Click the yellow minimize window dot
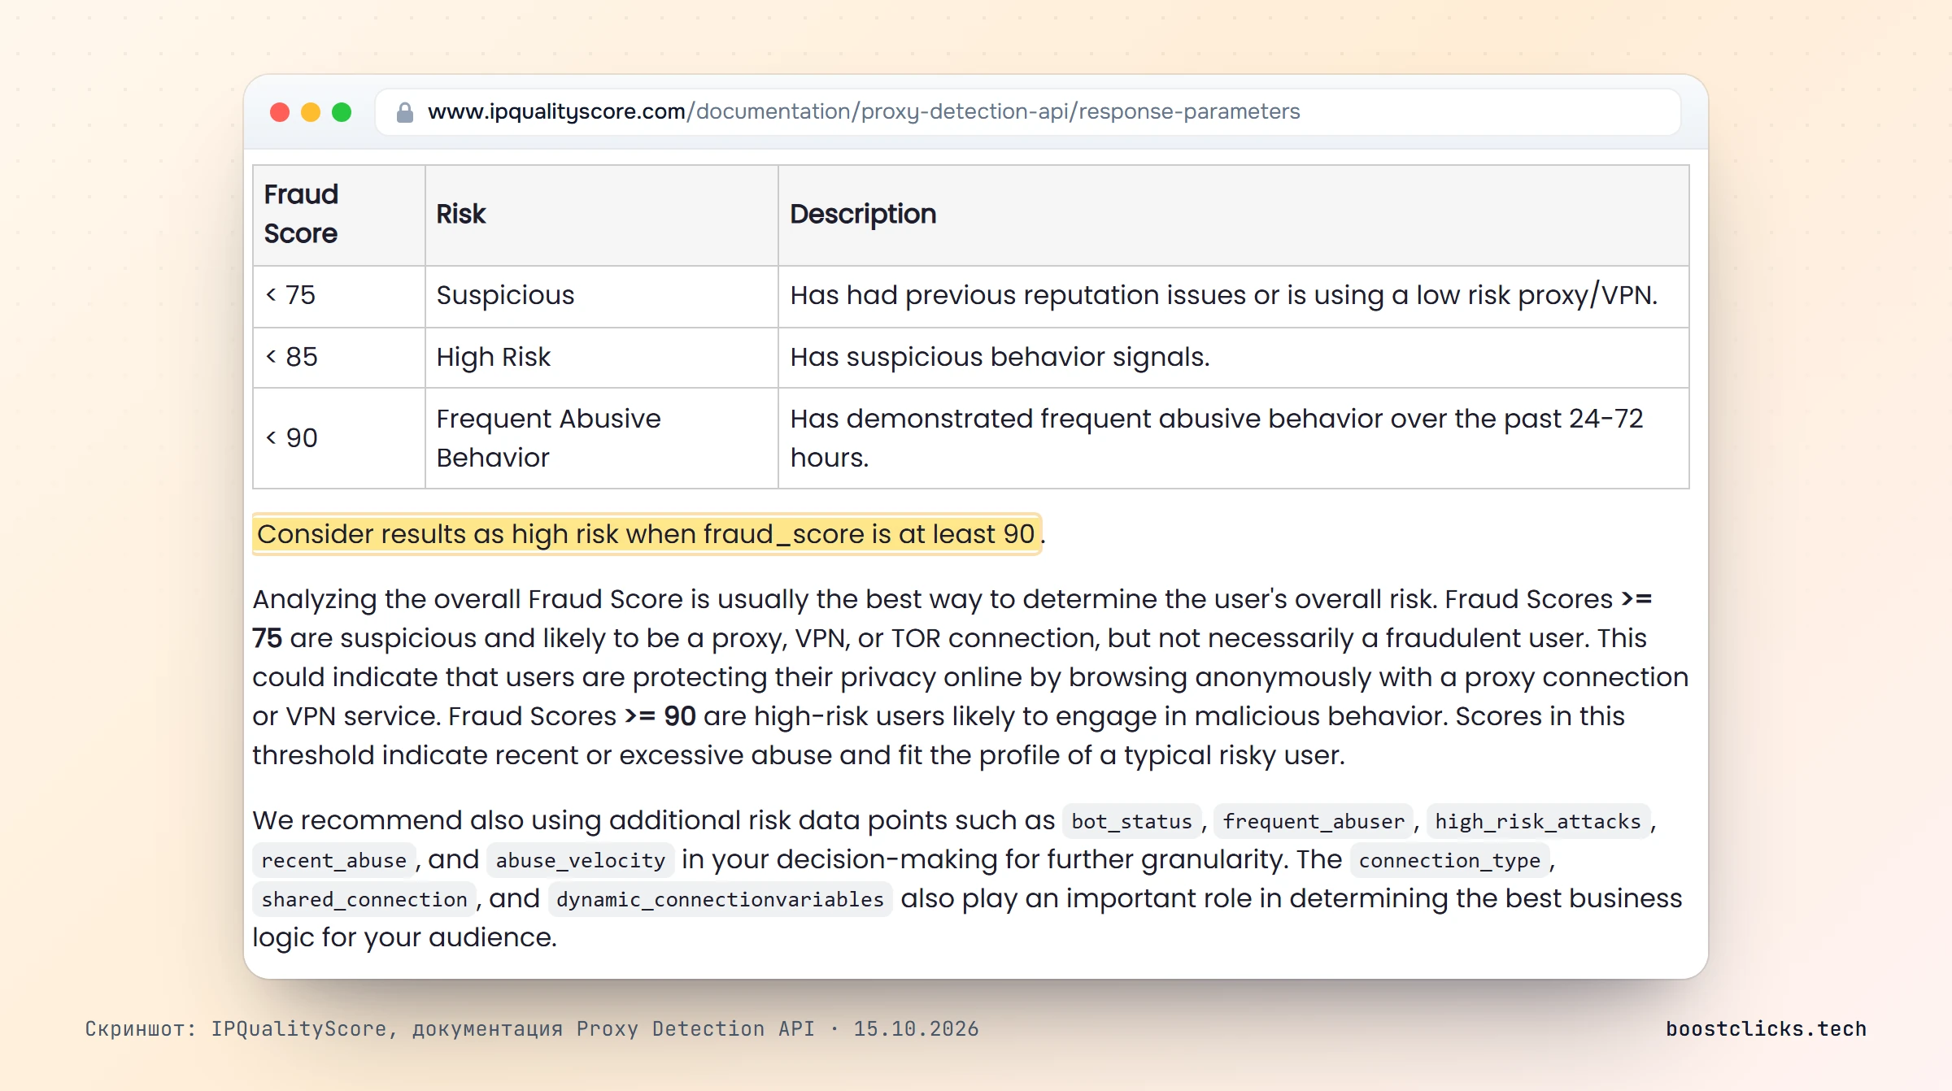 point(311,112)
